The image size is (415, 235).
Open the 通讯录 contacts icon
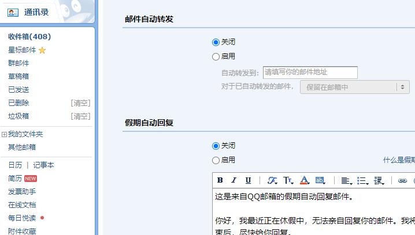coord(13,13)
